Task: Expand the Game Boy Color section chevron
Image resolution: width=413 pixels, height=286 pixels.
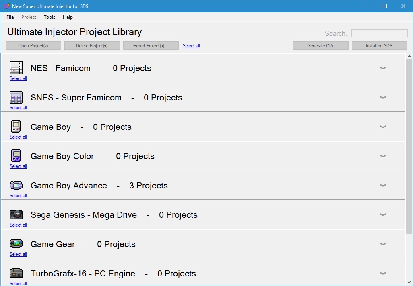Action: pyautogui.click(x=383, y=156)
